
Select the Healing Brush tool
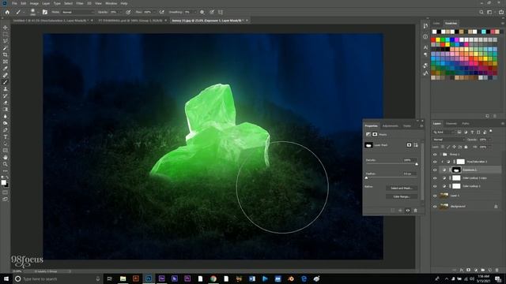click(6, 76)
